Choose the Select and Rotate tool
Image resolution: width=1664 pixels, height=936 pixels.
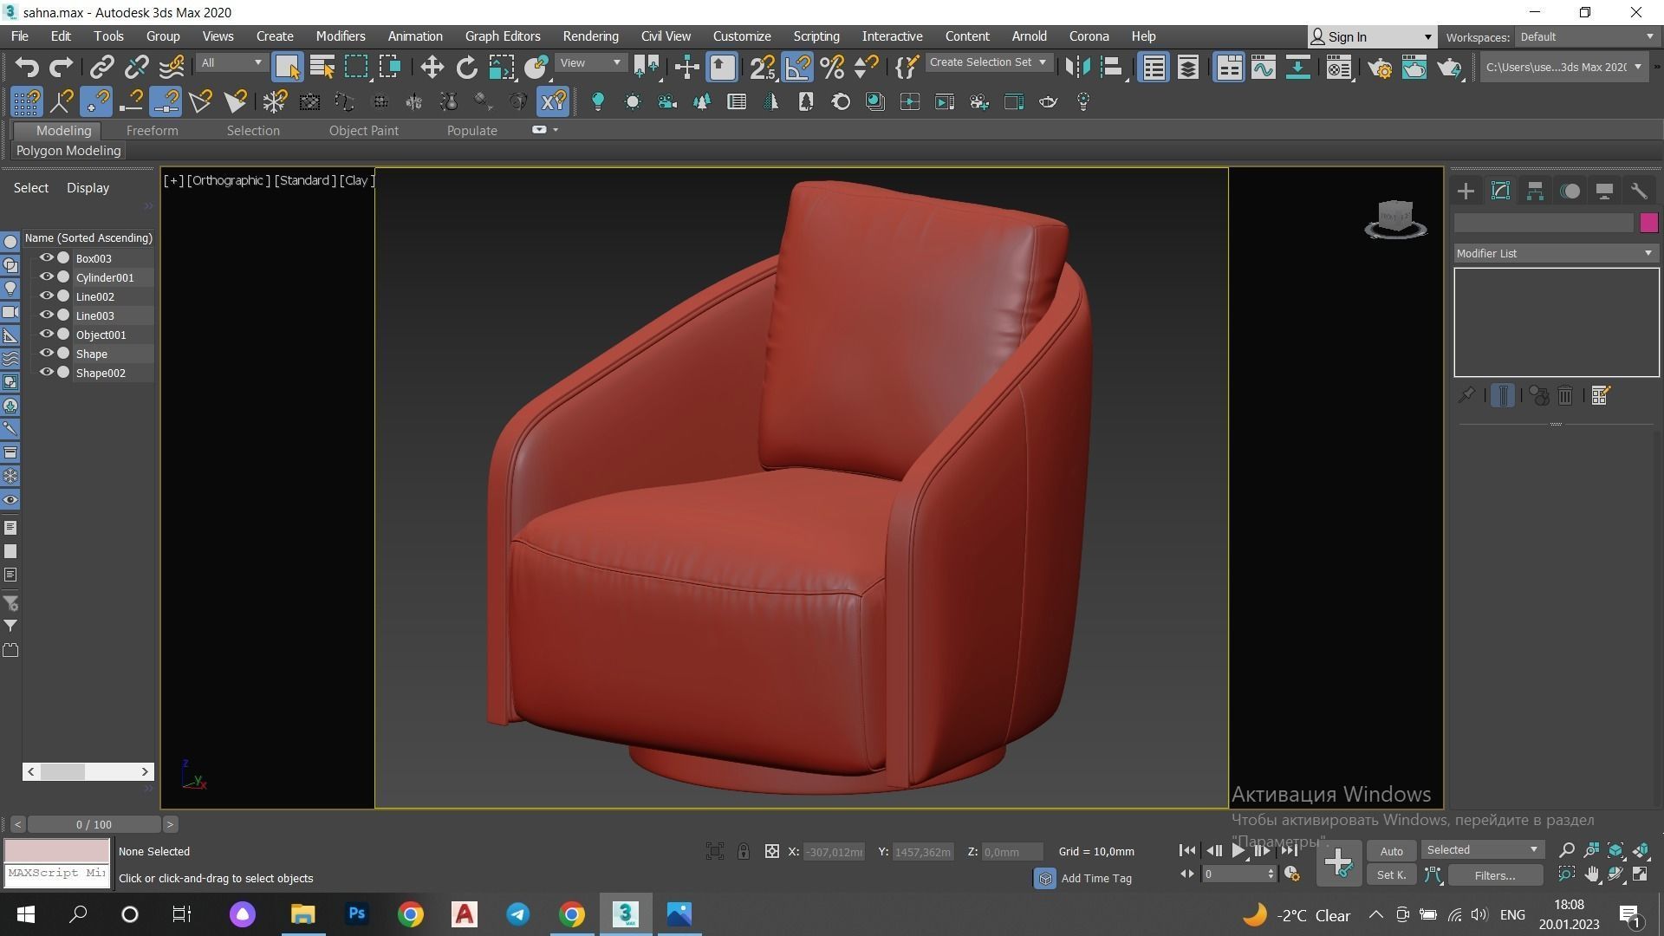(x=467, y=68)
